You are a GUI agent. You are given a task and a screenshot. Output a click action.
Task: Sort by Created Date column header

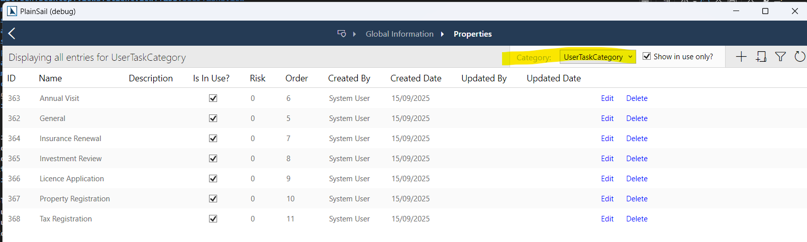point(416,78)
